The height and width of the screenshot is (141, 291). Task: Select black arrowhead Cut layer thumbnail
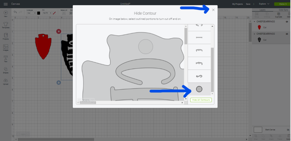(x=259, y=40)
